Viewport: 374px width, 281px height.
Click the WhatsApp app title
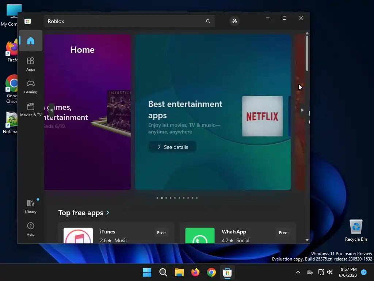(x=234, y=232)
